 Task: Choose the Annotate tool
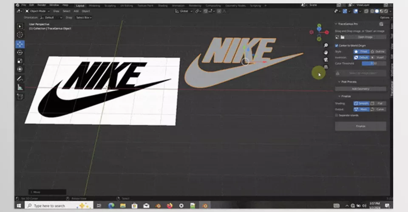tap(20, 79)
